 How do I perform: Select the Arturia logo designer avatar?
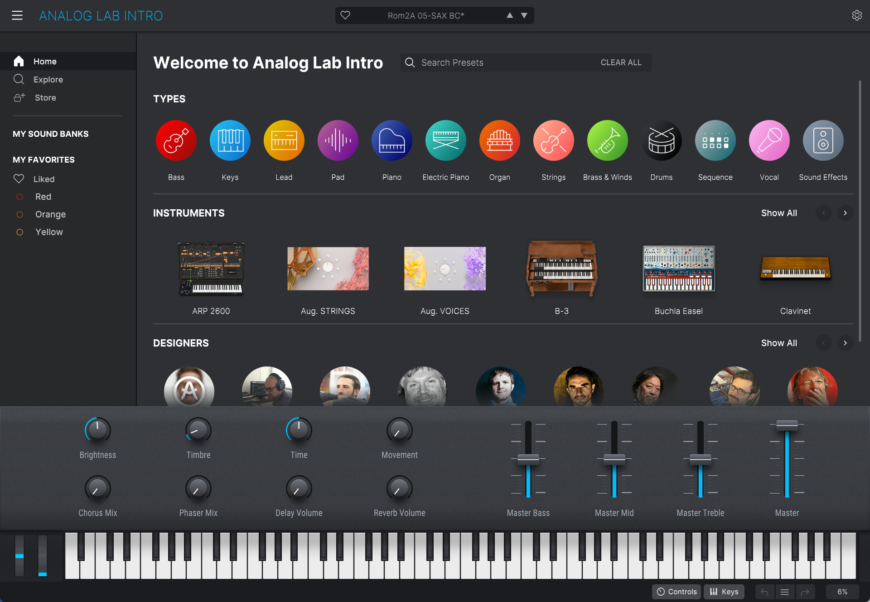(x=189, y=387)
